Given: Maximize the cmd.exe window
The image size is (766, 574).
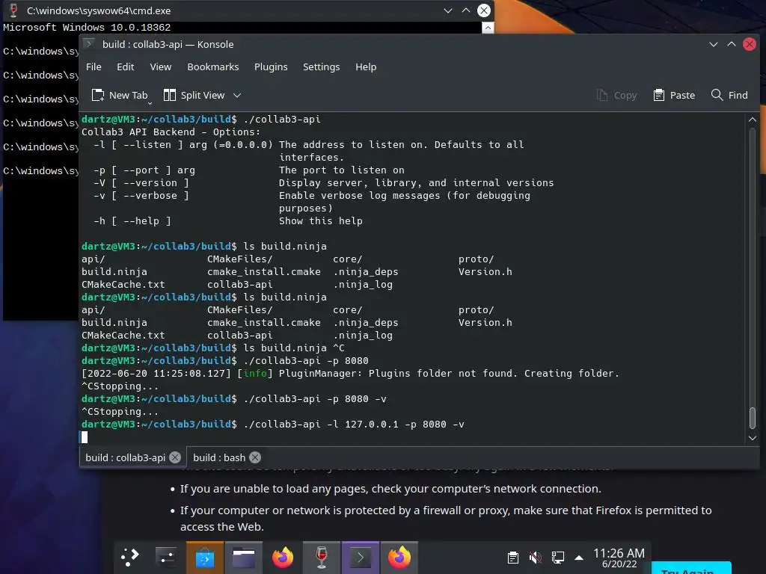Looking at the screenshot, I should point(466,10).
